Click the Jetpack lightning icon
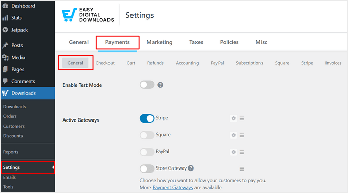The image size is (348, 193). coord(5,30)
